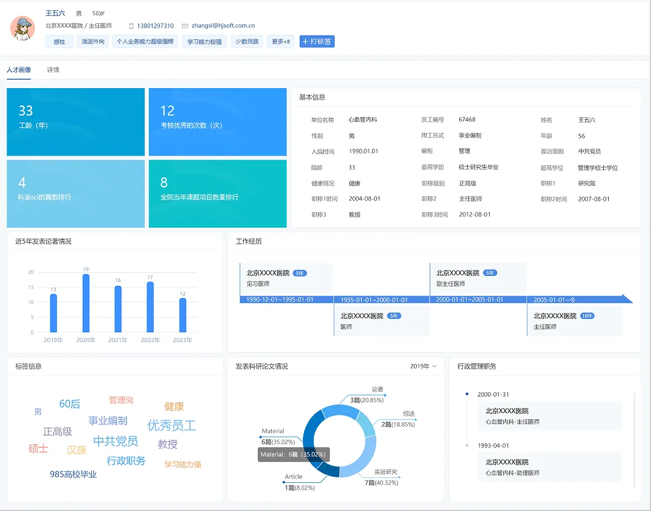Click the email envelope icon
Image resolution: width=651 pixels, height=511 pixels.
point(185,26)
